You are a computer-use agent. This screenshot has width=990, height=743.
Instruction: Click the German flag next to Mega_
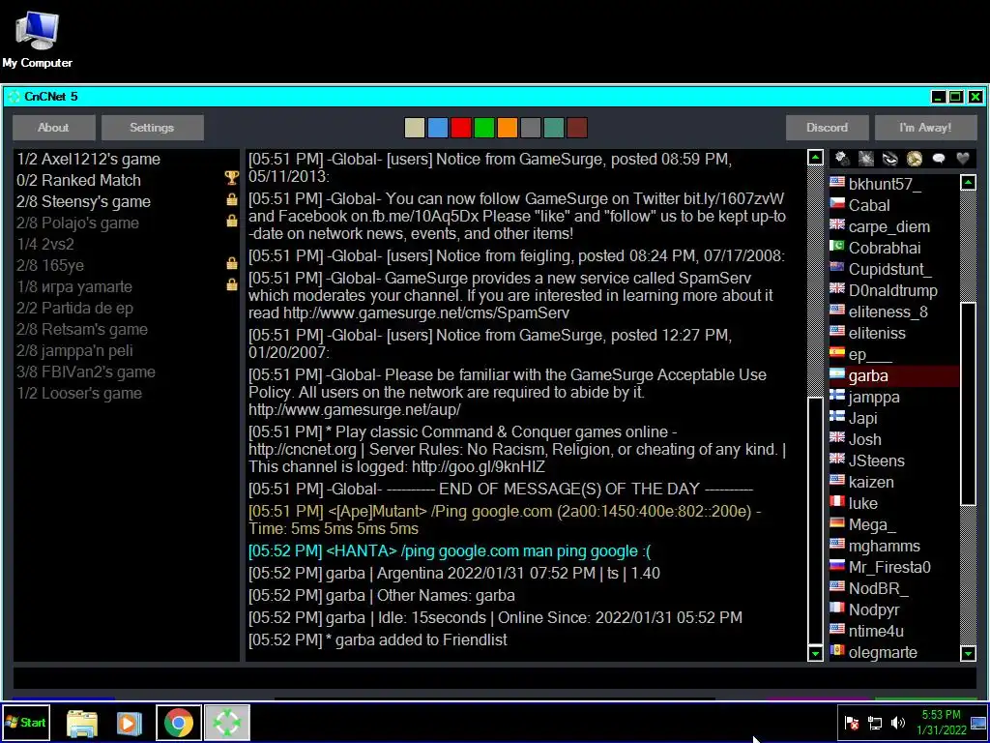pos(837,523)
